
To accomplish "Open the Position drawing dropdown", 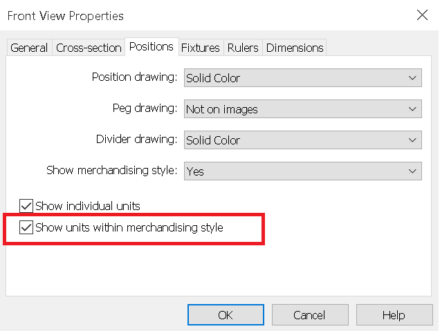I will click(x=303, y=78).
